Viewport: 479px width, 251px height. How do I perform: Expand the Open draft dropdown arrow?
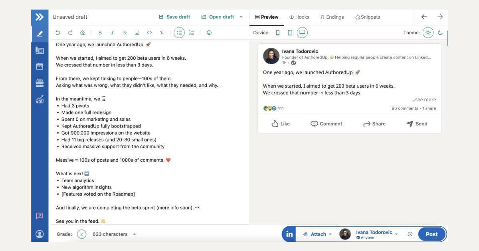tap(241, 17)
